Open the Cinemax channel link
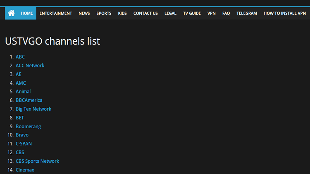This screenshot has height=174, width=310. point(25,169)
